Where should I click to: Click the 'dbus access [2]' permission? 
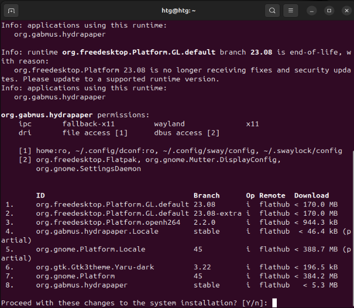[x=187, y=133]
